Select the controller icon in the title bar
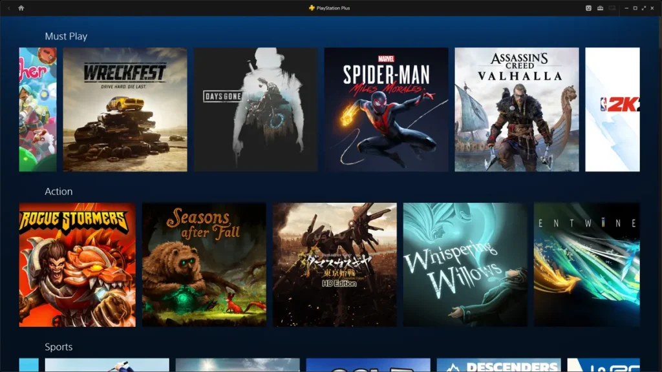Screen dimensions: 662x372 [x=588, y=8]
